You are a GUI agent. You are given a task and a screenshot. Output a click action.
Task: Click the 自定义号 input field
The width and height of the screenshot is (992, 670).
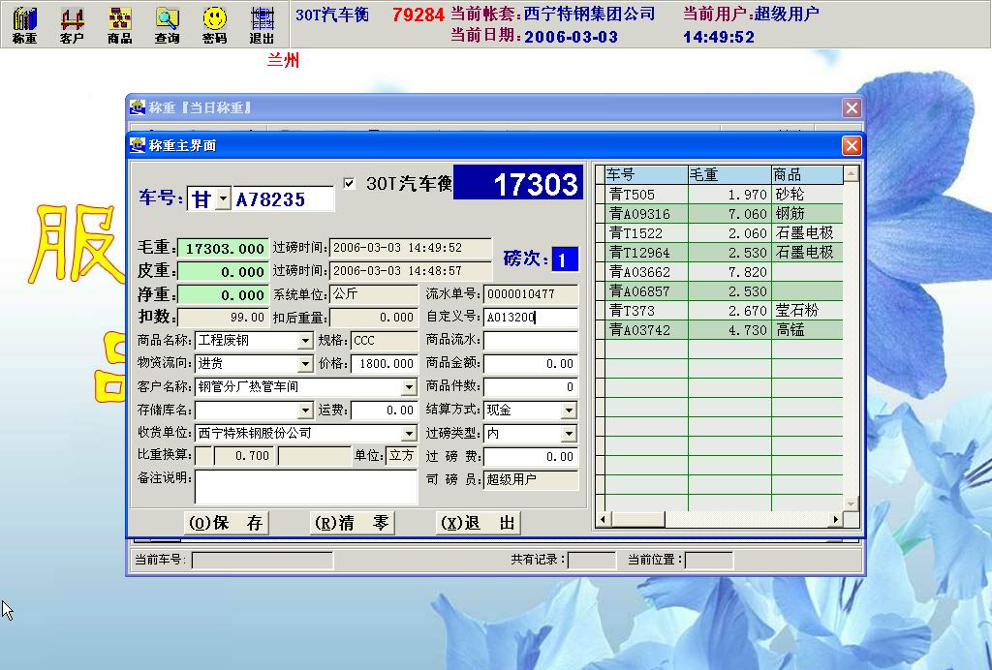(x=530, y=317)
